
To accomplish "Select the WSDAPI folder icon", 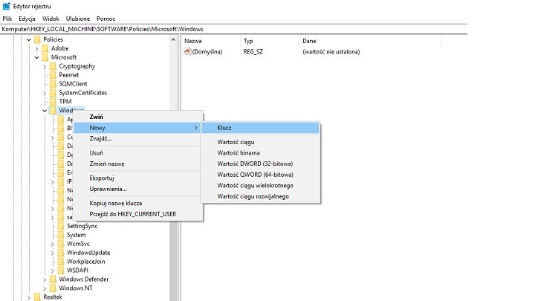I will coord(61,271).
